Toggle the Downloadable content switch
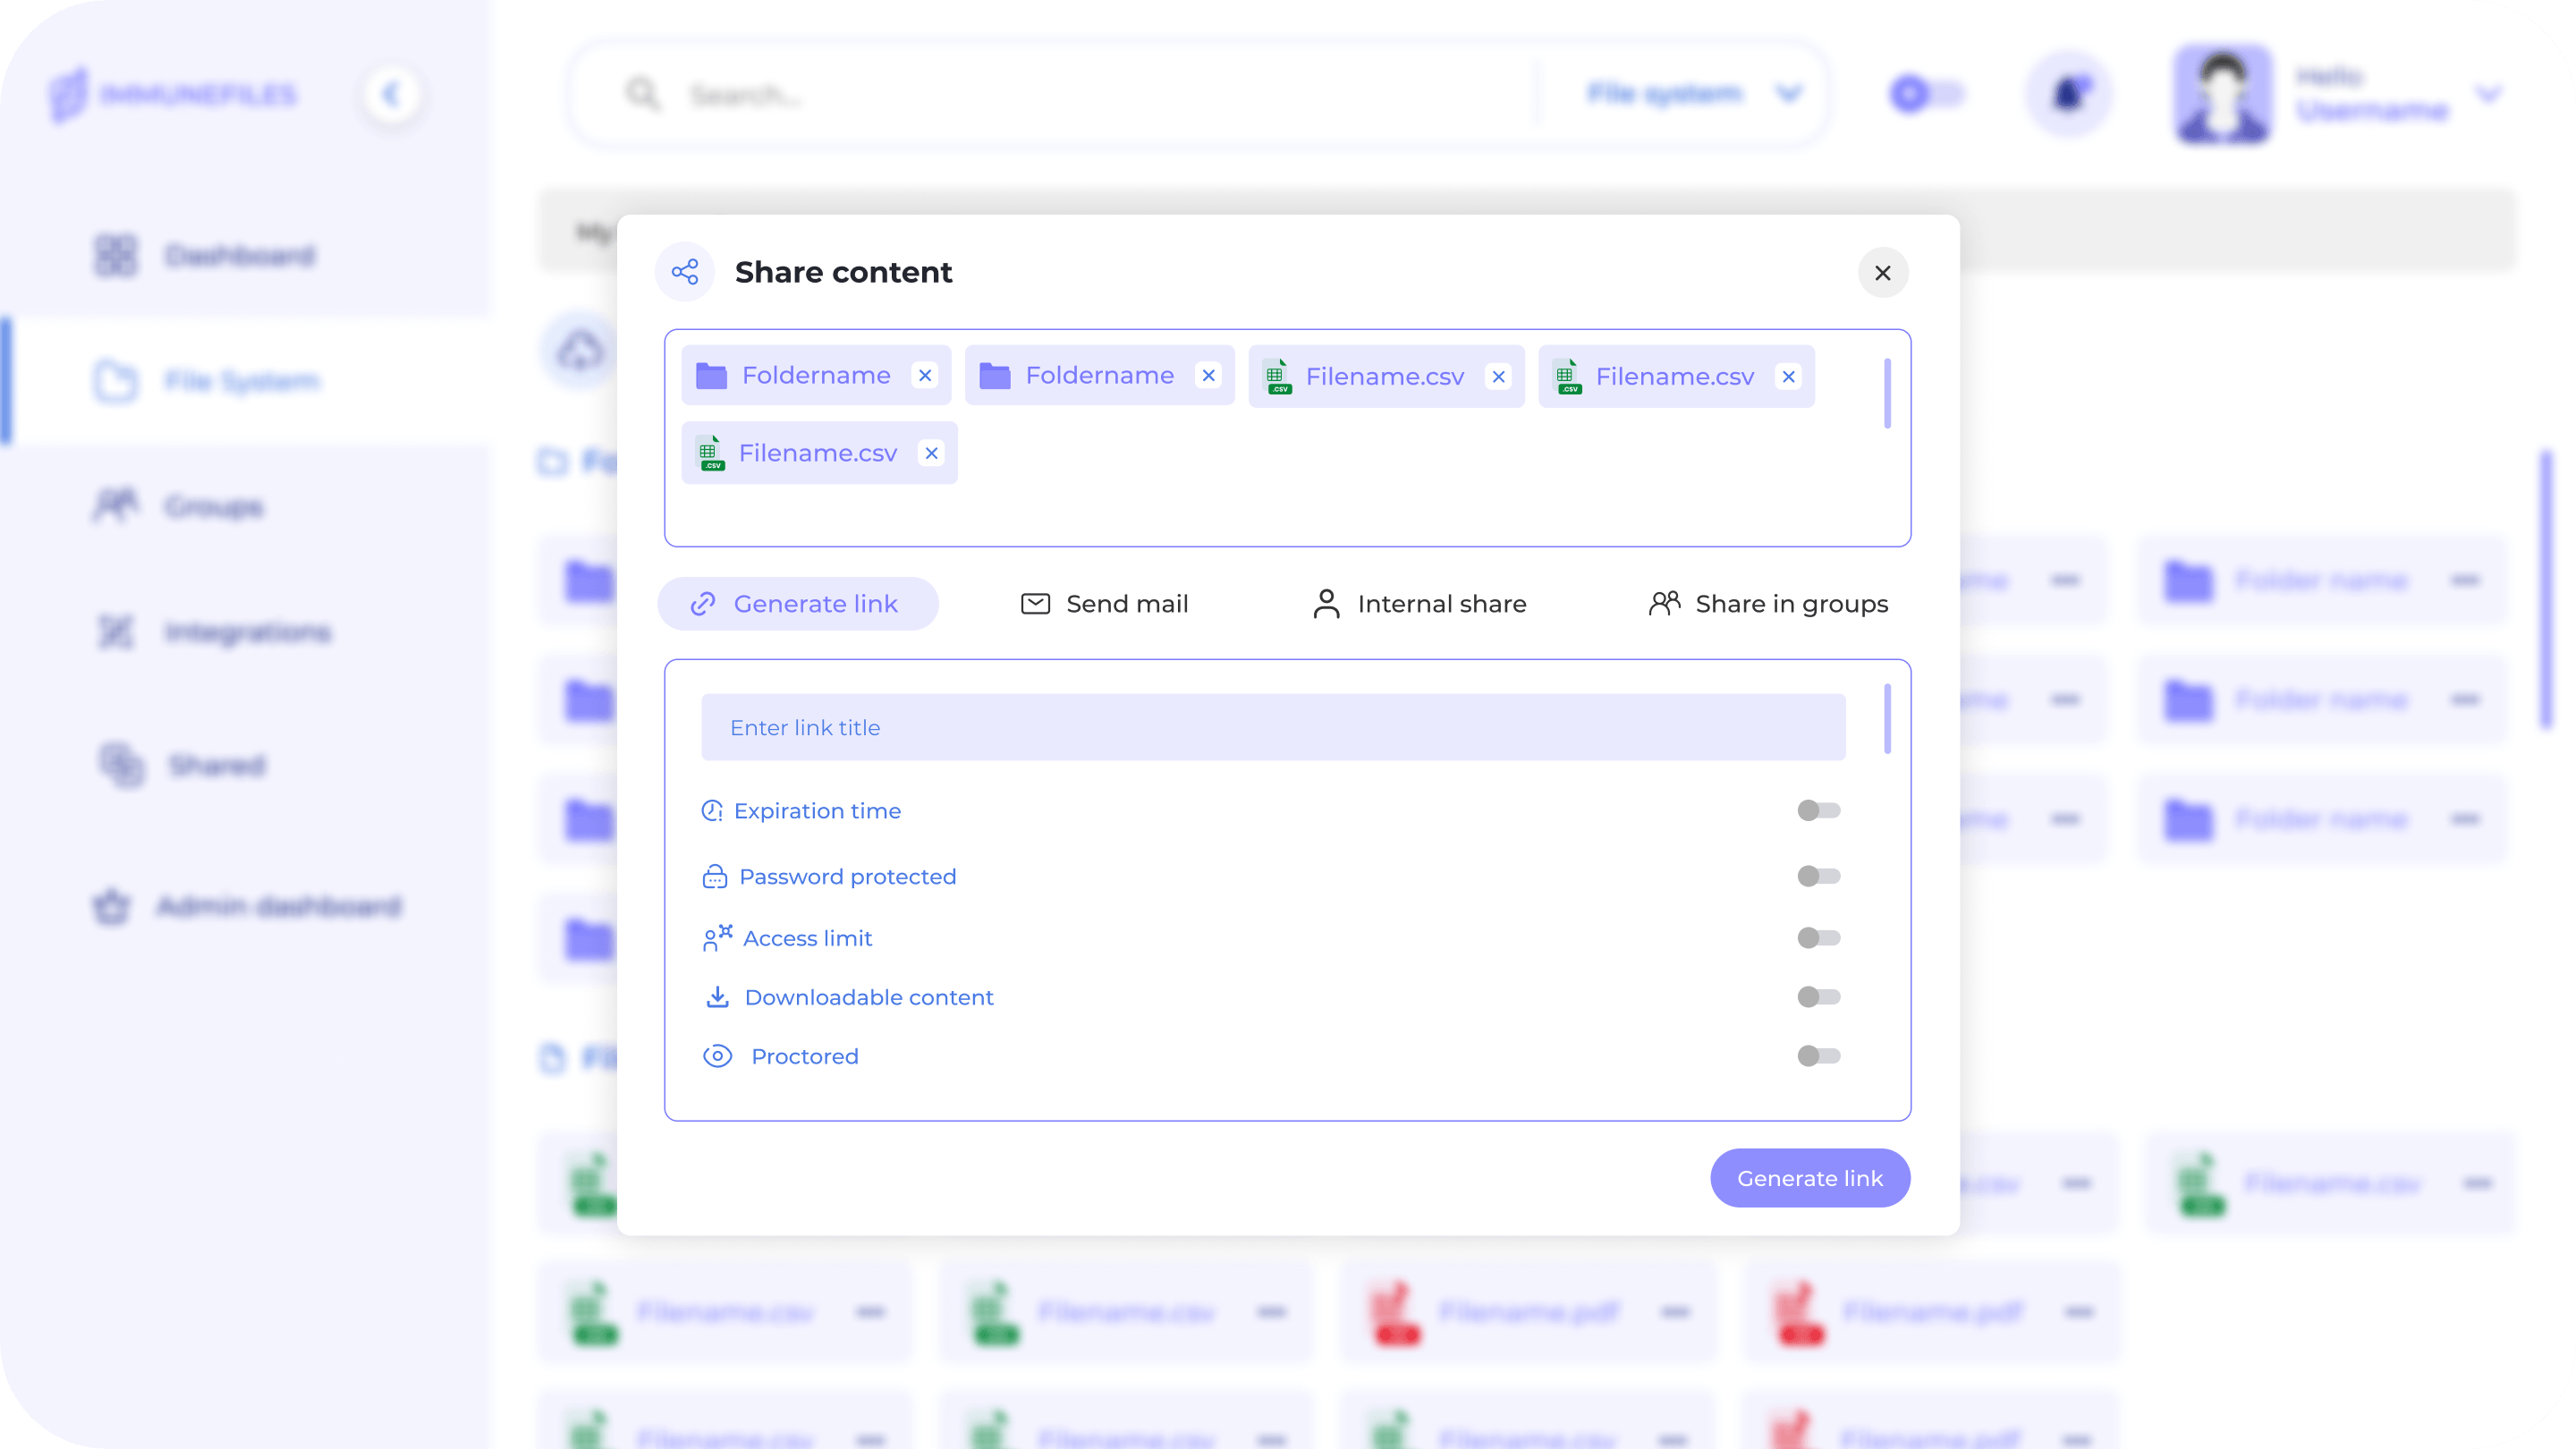 point(1817,996)
